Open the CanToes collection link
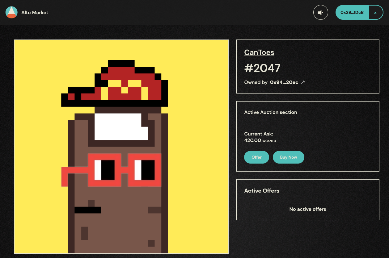The height and width of the screenshot is (258, 389). point(259,52)
